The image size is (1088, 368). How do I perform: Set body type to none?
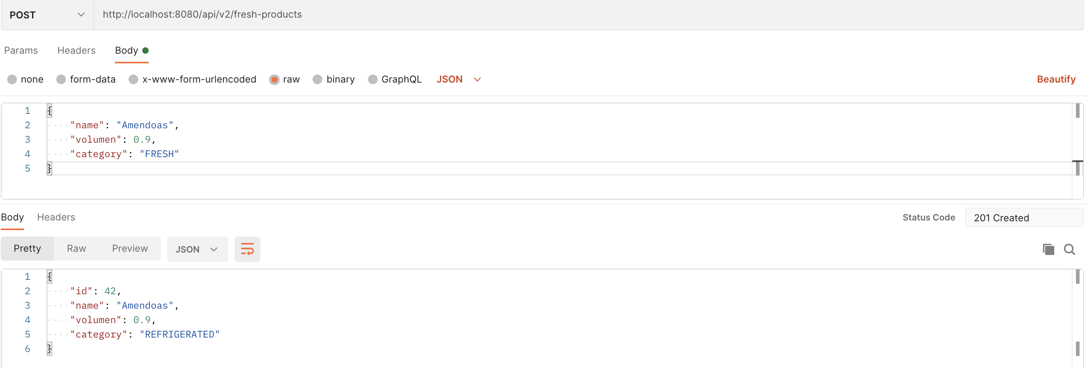pos(25,79)
